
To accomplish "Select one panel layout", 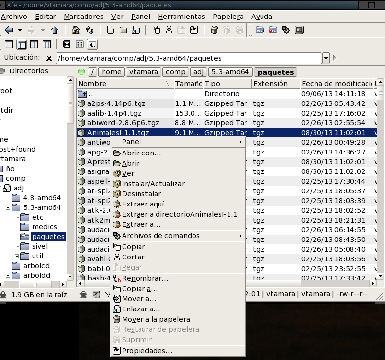I will click(9, 44).
